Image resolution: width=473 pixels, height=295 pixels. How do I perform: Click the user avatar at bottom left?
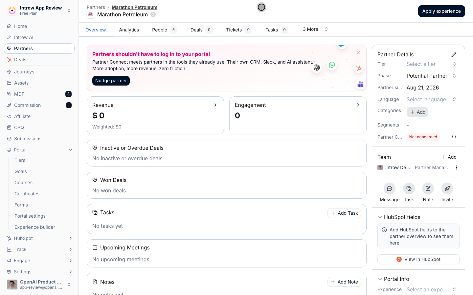click(12, 285)
